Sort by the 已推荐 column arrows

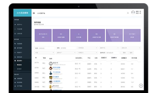(x=116, y=58)
